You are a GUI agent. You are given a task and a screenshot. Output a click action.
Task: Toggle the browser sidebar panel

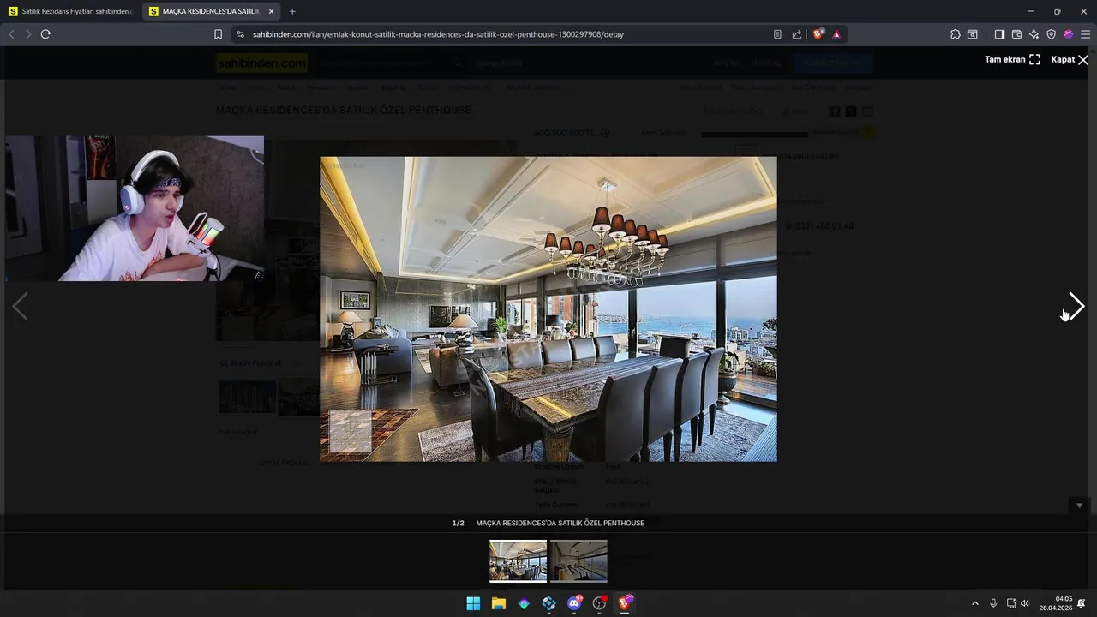(x=999, y=34)
